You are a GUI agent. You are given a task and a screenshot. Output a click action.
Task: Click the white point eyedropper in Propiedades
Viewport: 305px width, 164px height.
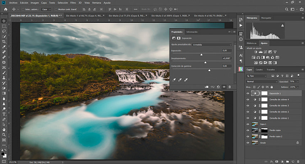(186, 80)
